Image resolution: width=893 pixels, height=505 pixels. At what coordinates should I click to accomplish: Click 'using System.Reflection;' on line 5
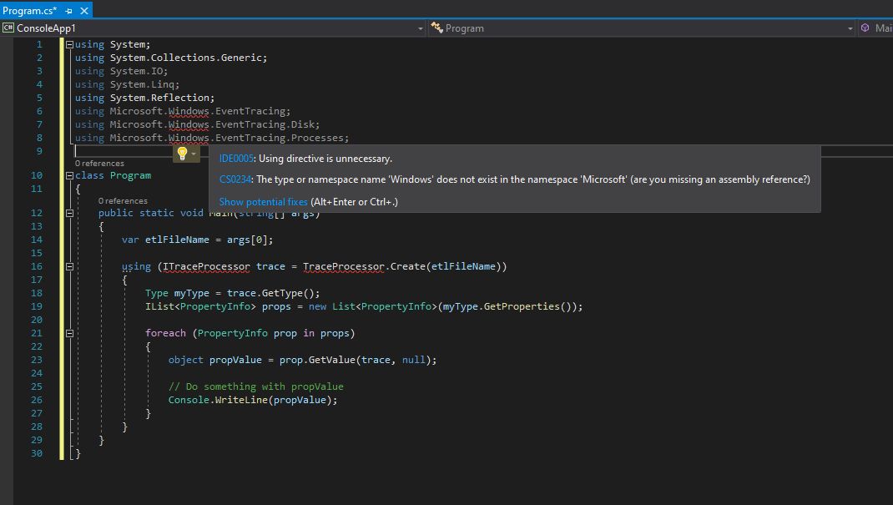[144, 98]
